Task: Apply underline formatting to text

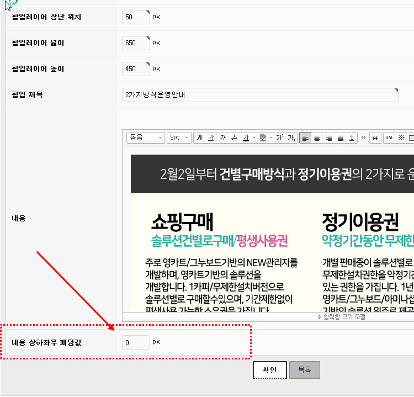Action: coord(211,137)
